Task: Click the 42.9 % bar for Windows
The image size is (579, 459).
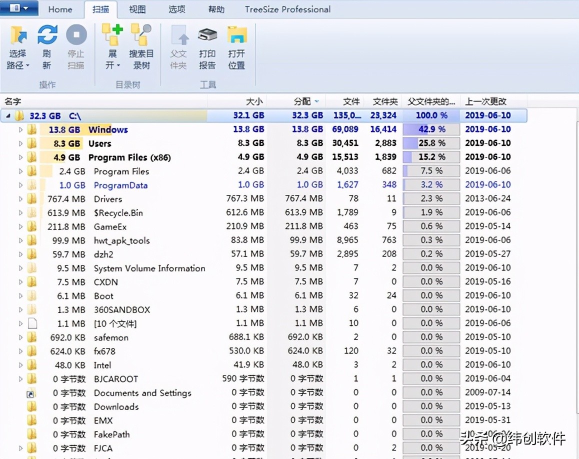Action: coord(431,129)
